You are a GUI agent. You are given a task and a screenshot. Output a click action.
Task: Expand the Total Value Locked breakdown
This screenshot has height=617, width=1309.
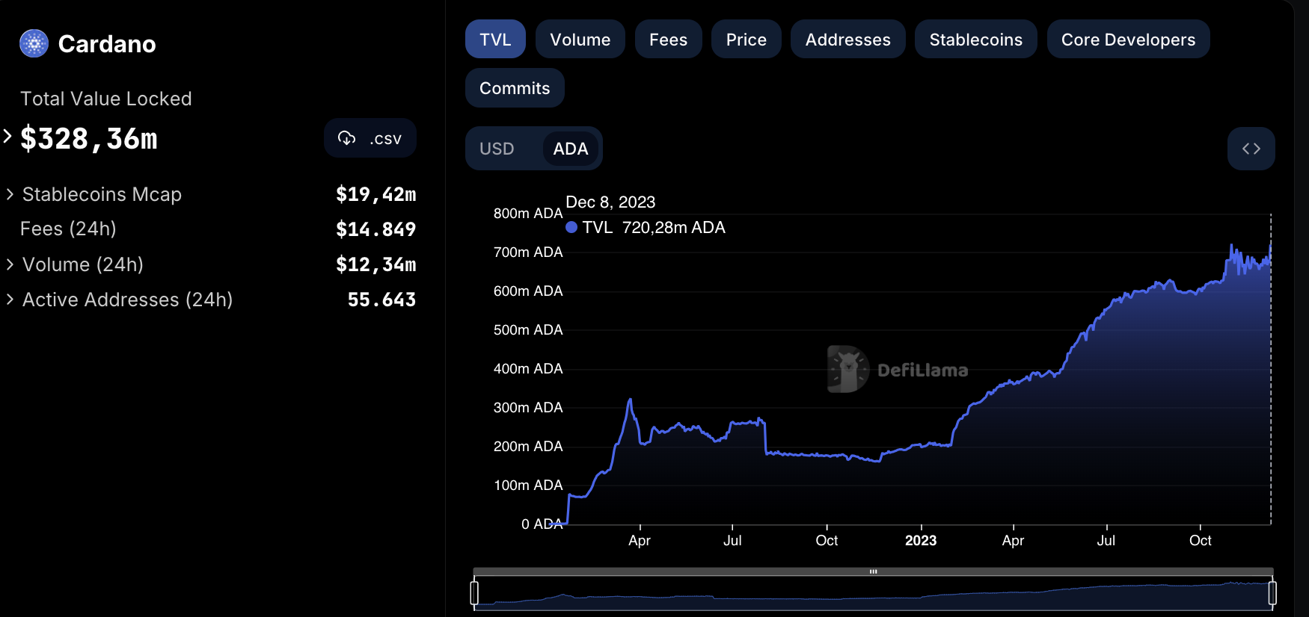point(7,136)
